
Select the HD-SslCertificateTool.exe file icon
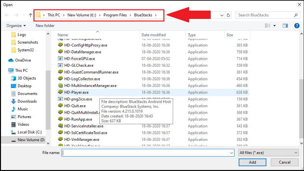point(60,133)
